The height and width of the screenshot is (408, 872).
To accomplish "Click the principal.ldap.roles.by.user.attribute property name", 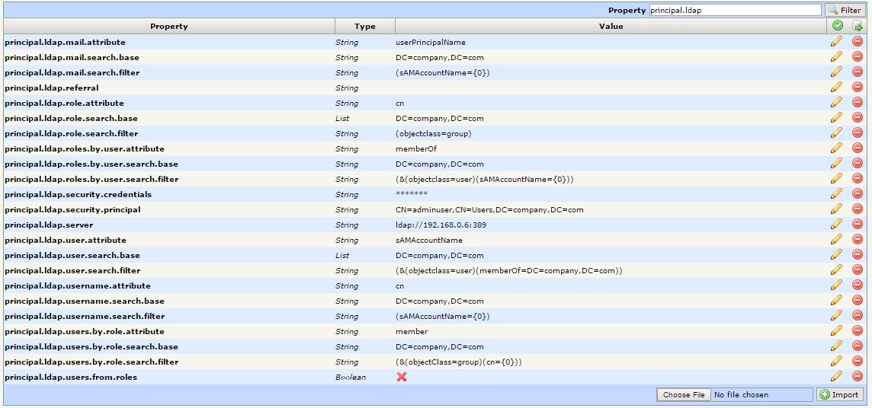I will pyautogui.click(x=85, y=148).
